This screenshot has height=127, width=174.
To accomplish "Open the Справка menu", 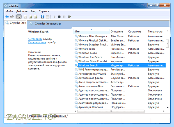I will tap(44, 11).
